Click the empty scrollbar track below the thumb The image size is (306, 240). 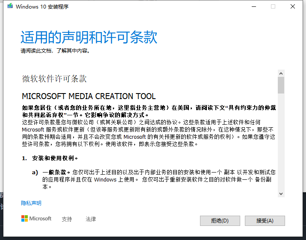tap(281, 141)
